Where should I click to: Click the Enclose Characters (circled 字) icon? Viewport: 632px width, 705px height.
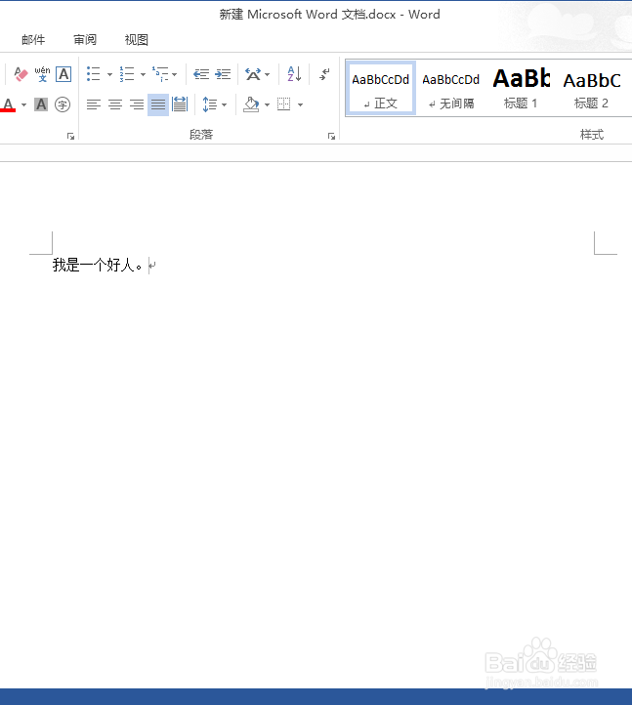click(63, 104)
